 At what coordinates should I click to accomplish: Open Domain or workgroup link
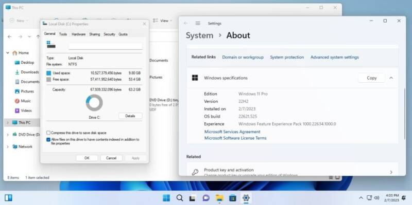243,57
